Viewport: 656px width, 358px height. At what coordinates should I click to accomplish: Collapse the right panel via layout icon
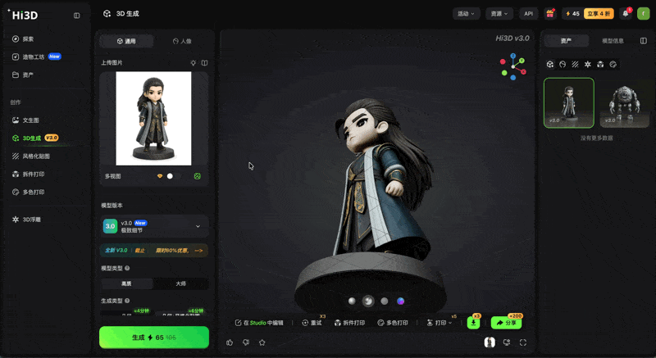[x=644, y=41]
